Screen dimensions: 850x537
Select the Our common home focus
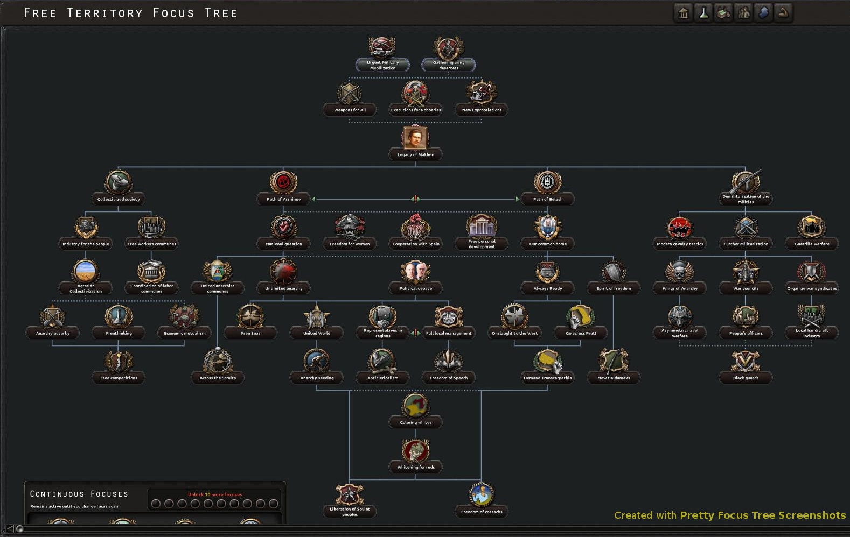point(547,232)
